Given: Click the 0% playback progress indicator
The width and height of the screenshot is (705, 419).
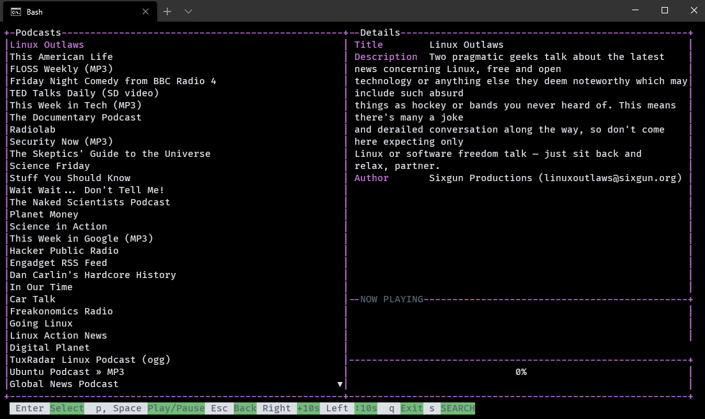Looking at the screenshot, I should (x=521, y=372).
